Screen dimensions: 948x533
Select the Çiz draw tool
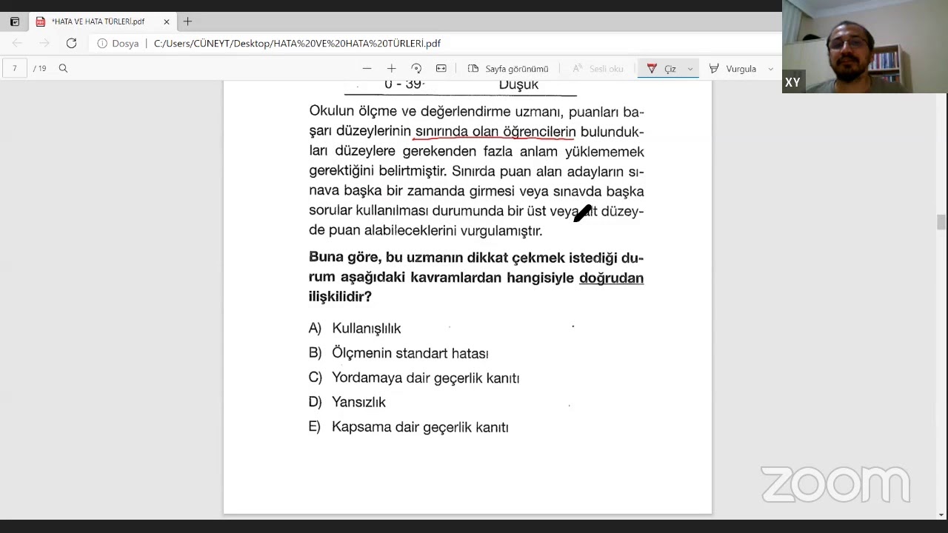[x=661, y=68]
